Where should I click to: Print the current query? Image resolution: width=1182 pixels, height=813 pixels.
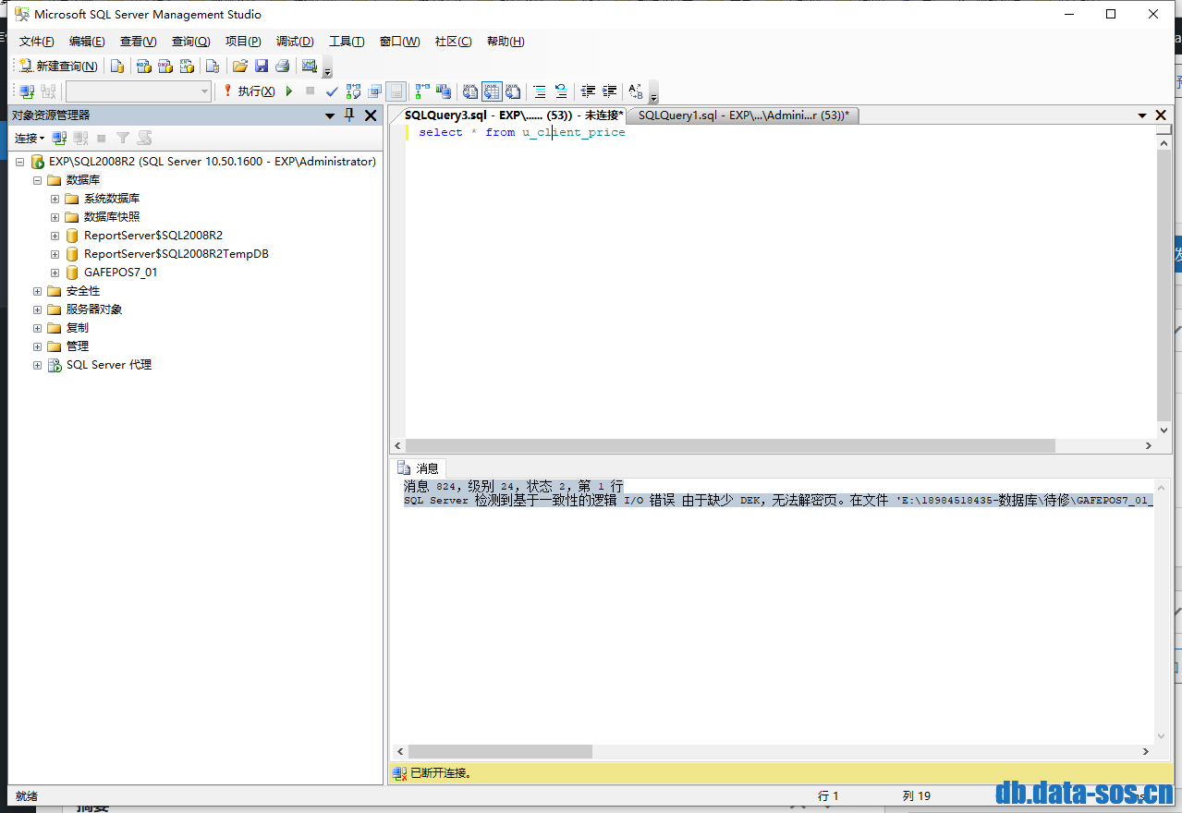(x=283, y=67)
